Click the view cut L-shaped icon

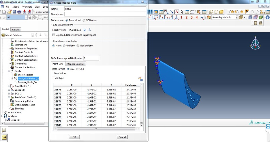pos(199,12)
